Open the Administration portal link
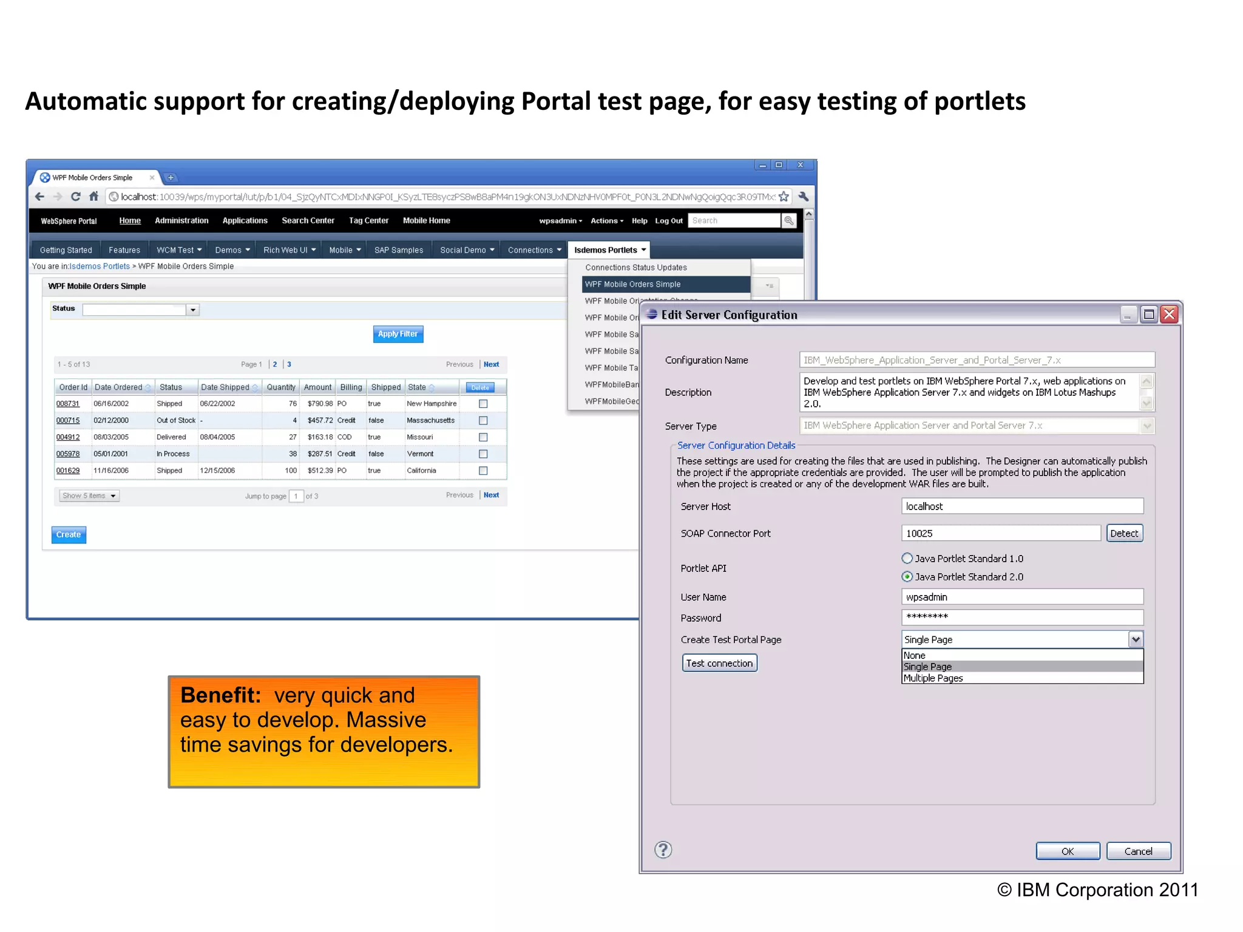Screen dimensions: 1243x932 [181, 220]
